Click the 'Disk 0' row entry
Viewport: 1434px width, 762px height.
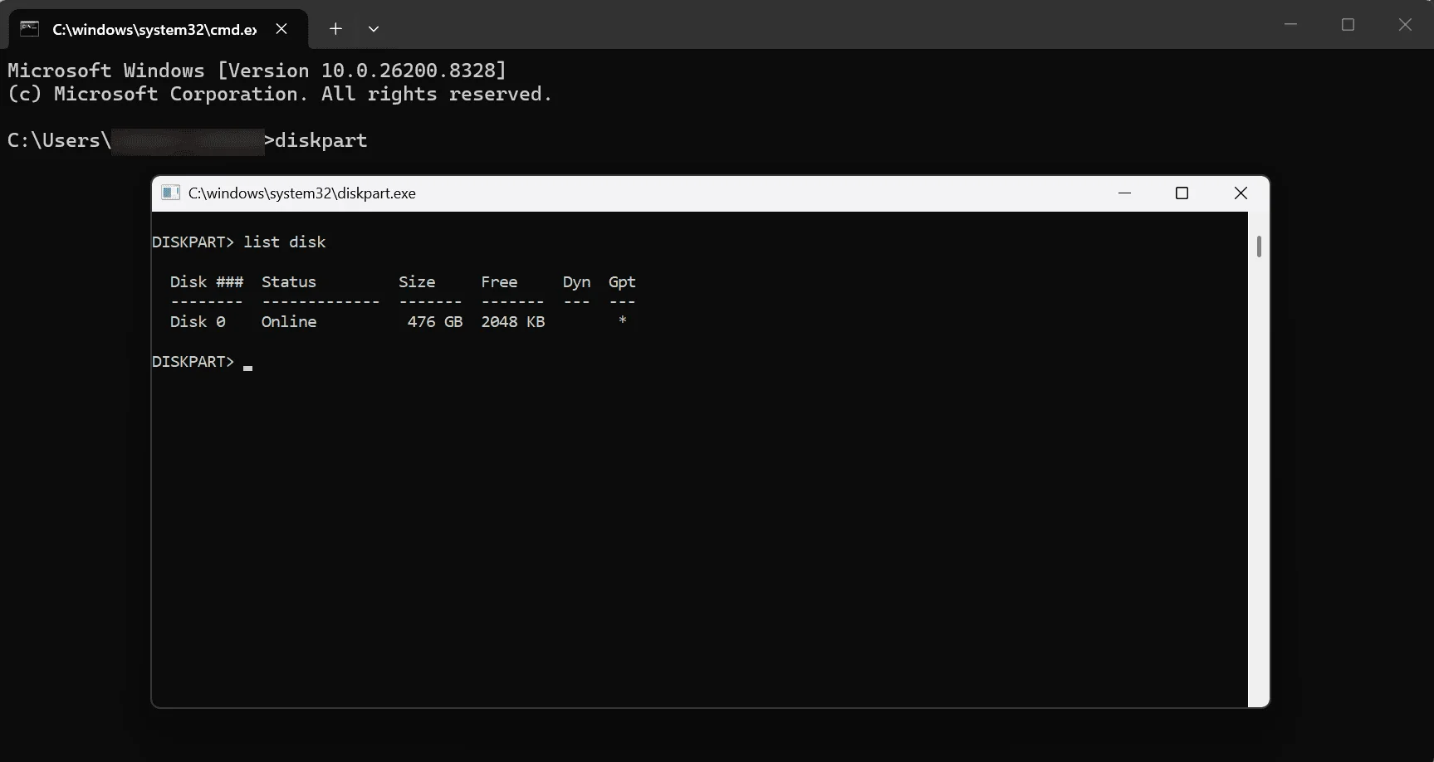(198, 322)
